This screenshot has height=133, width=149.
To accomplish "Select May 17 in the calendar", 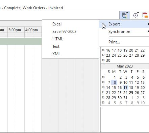I will pyautogui.click(x=125, y=88).
